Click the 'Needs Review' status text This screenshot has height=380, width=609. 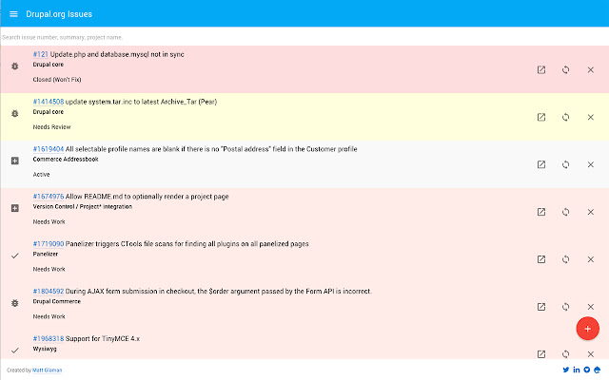point(51,126)
